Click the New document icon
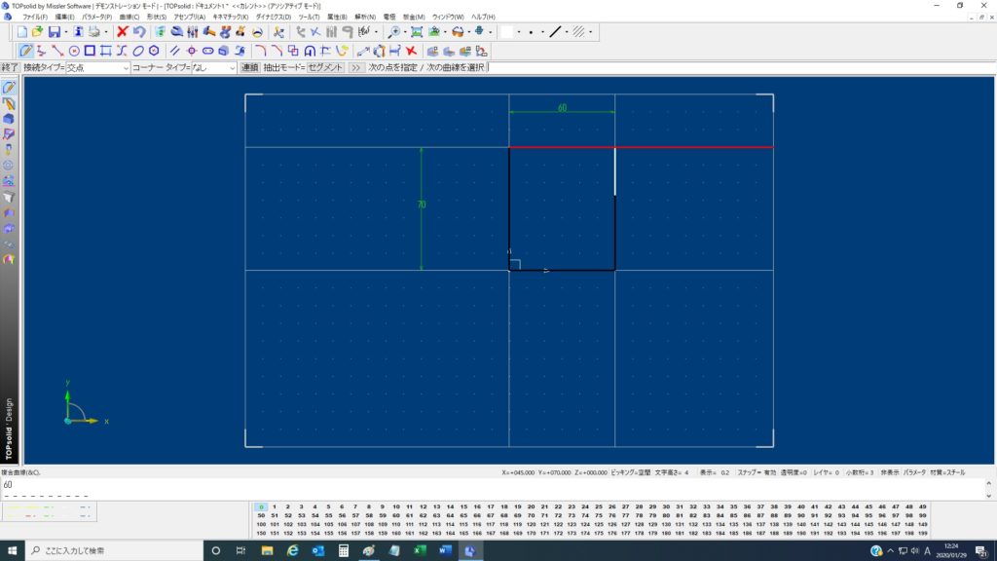997x561 pixels. (x=22, y=32)
